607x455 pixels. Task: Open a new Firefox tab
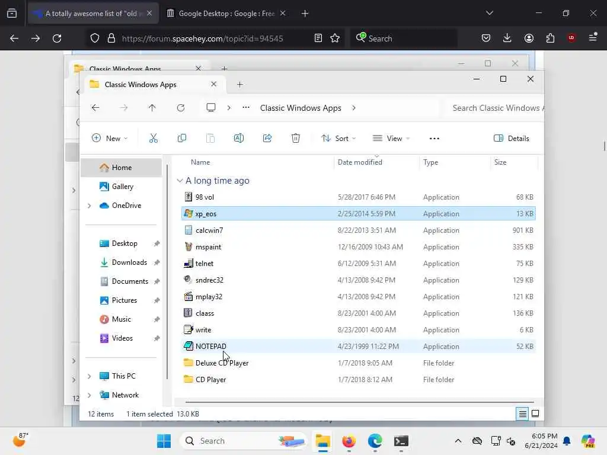[305, 14]
